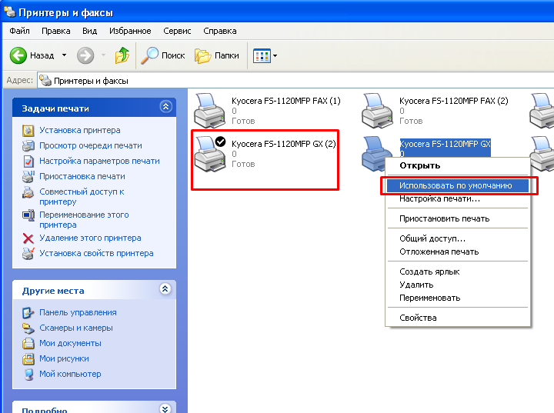Open the Избранное menu
The height and width of the screenshot is (413, 554).
tap(130, 31)
